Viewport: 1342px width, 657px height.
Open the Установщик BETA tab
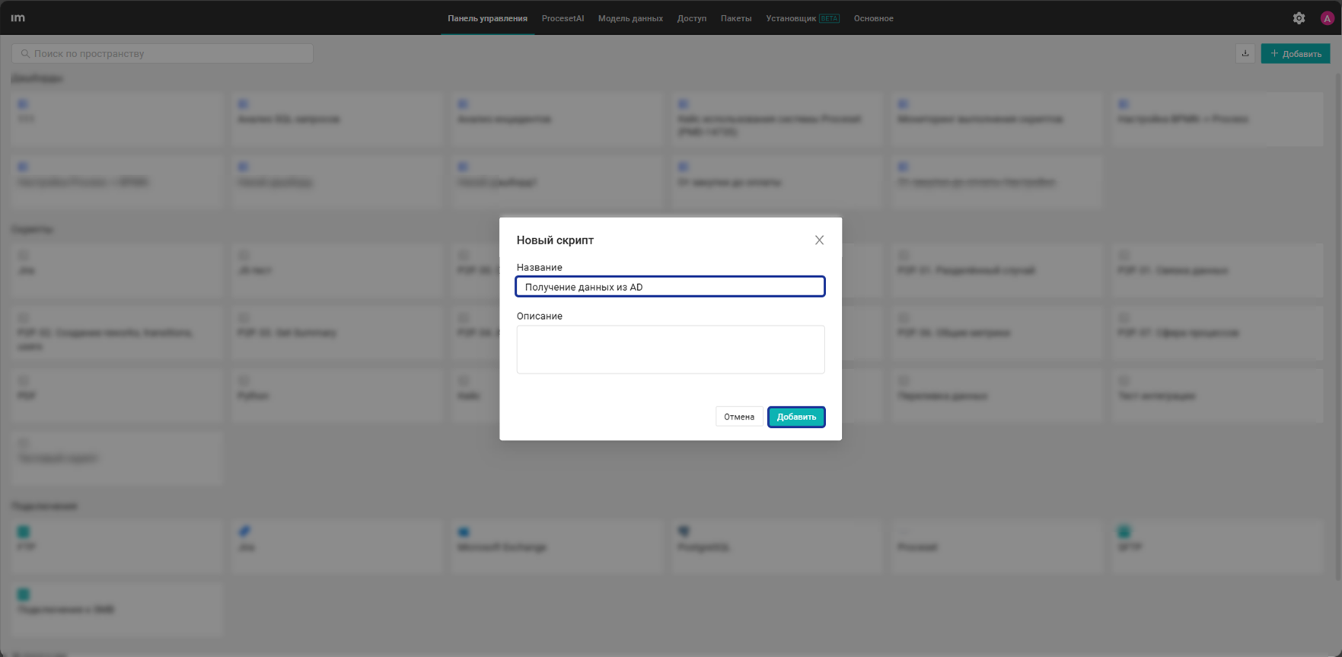[x=802, y=18]
